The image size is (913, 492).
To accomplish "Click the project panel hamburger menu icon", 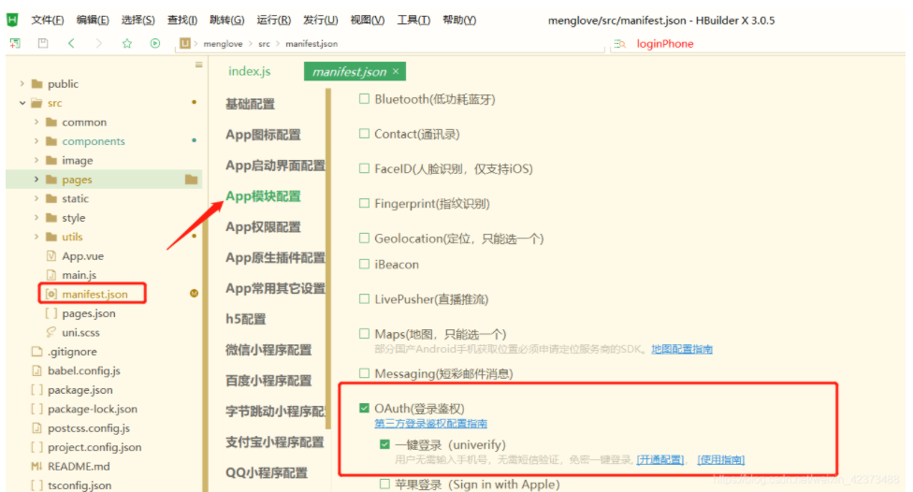I will coord(198,65).
